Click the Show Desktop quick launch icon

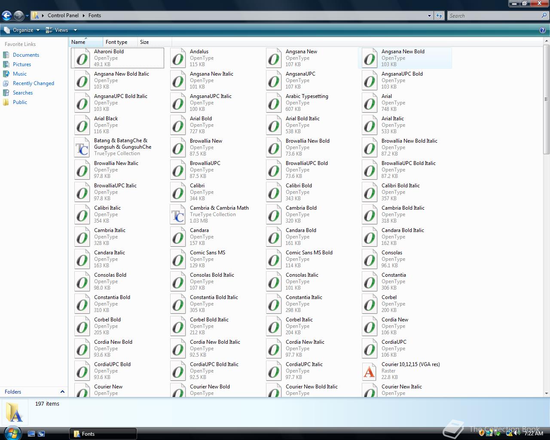(31, 434)
